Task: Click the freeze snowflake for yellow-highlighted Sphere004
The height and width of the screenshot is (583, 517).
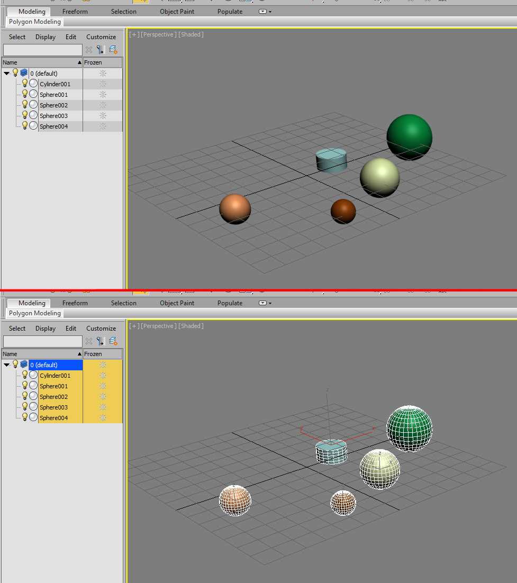Action: 103,417
